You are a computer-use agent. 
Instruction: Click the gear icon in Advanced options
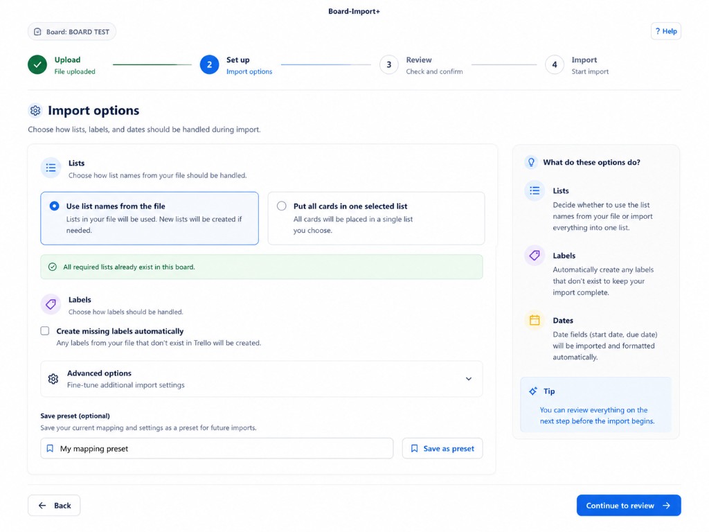53,379
